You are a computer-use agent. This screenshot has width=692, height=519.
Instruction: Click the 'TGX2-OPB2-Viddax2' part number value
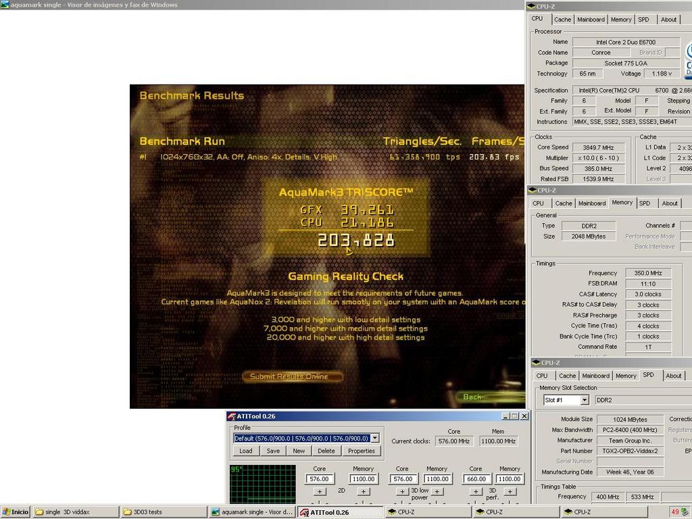tap(630, 451)
